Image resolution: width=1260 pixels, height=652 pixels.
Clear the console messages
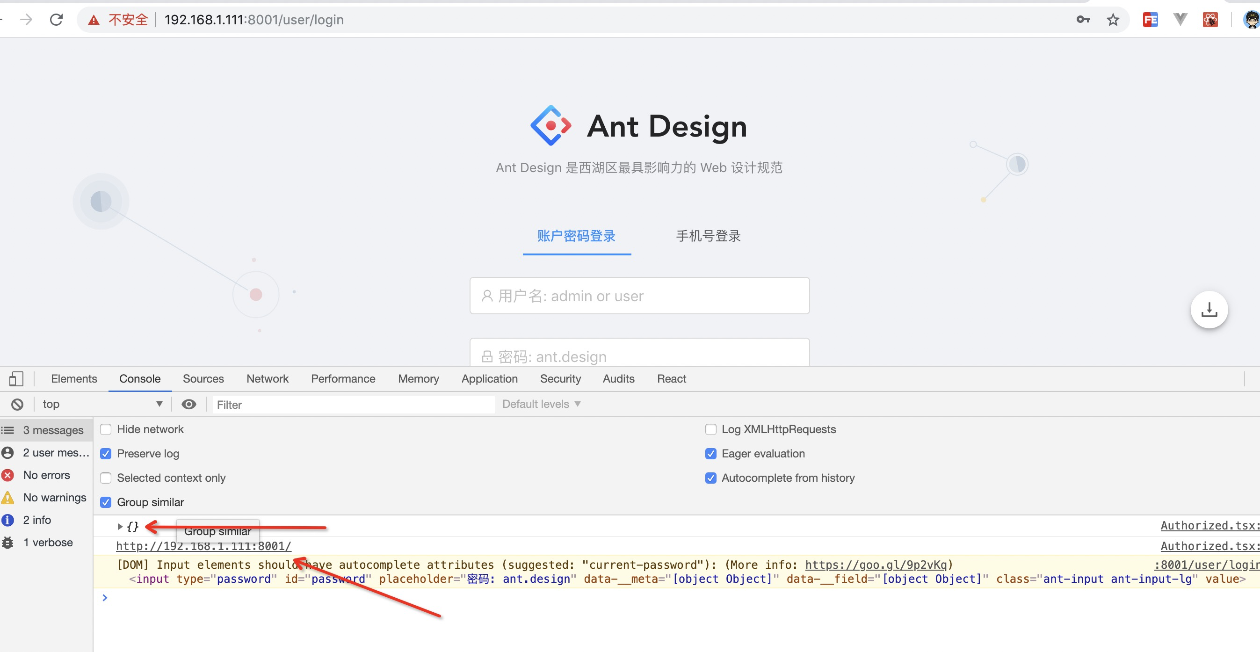(17, 404)
